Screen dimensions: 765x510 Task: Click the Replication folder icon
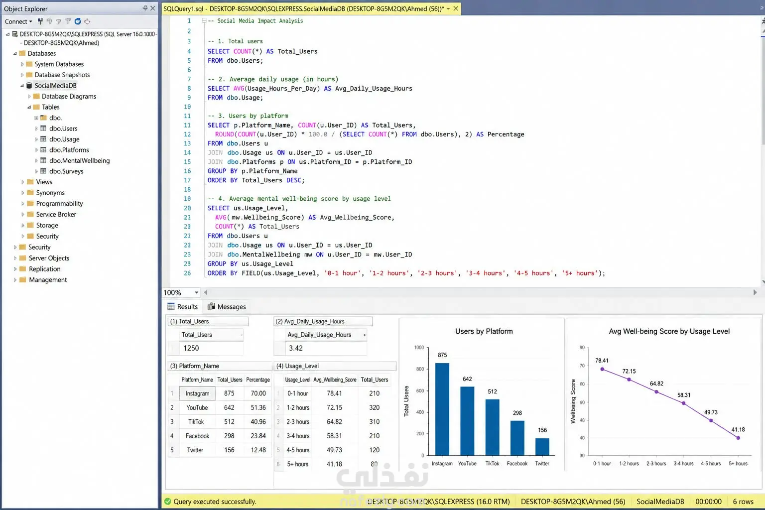click(23, 269)
